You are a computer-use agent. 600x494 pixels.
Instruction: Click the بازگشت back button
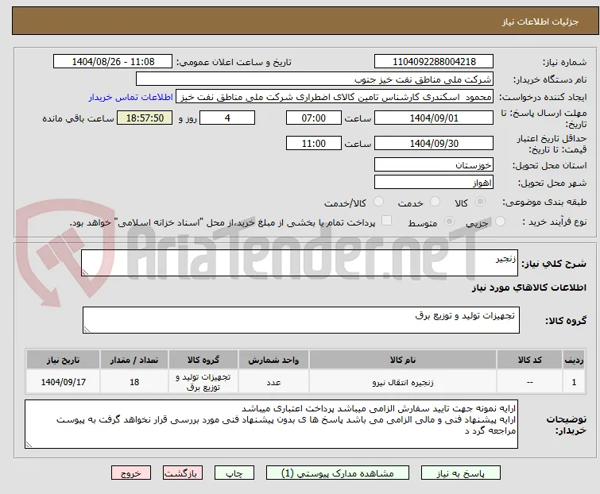coord(183,473)
